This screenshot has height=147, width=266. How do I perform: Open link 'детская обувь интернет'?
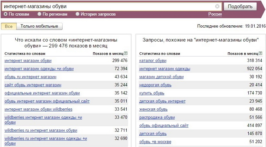[162, 101]
